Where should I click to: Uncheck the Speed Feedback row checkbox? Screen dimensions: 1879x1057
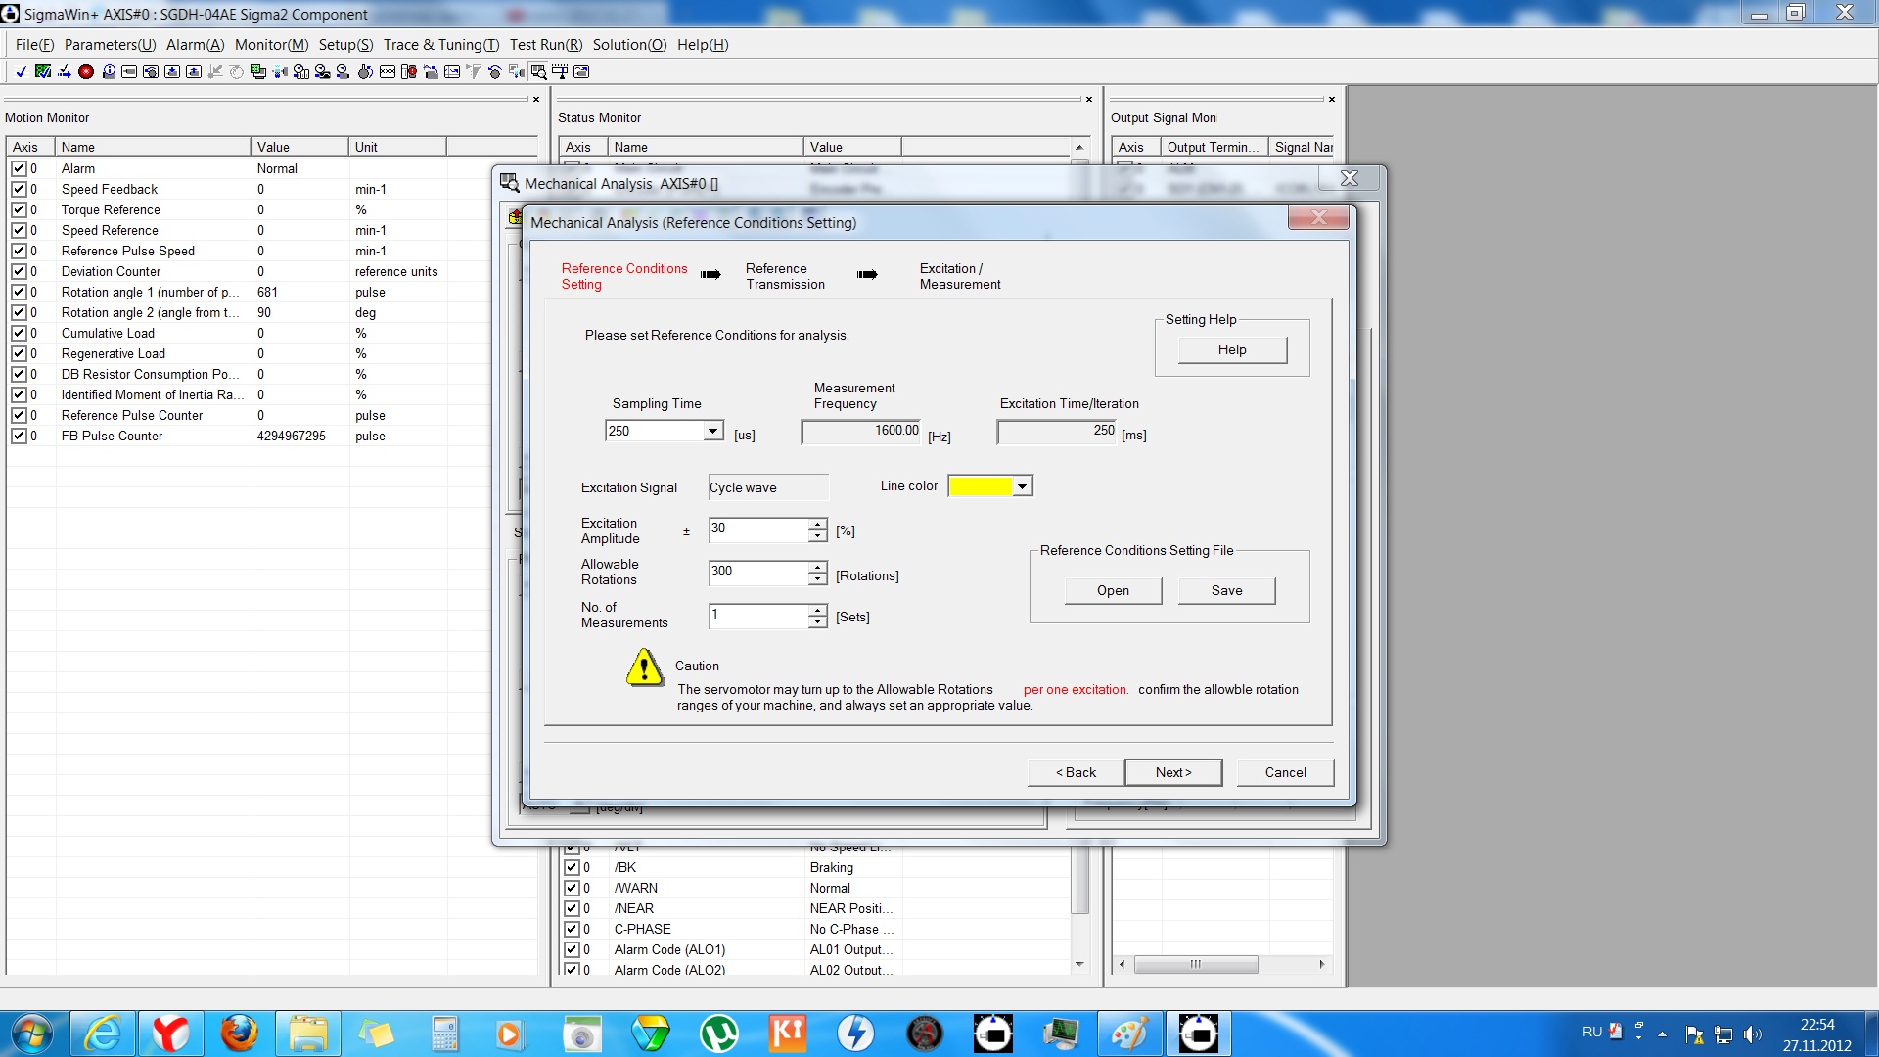[19, 189]
